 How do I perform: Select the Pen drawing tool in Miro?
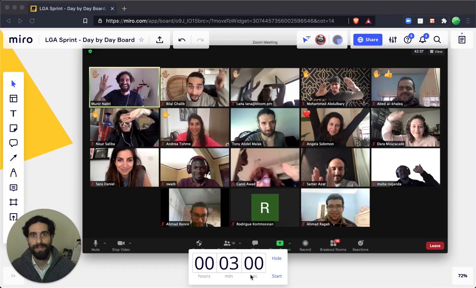[x=13, y=173]
